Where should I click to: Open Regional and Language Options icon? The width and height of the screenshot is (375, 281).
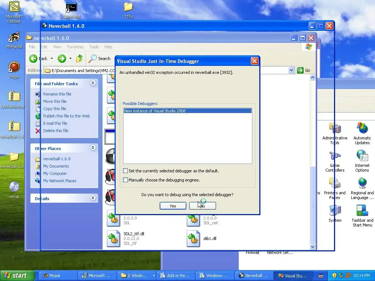362,188
